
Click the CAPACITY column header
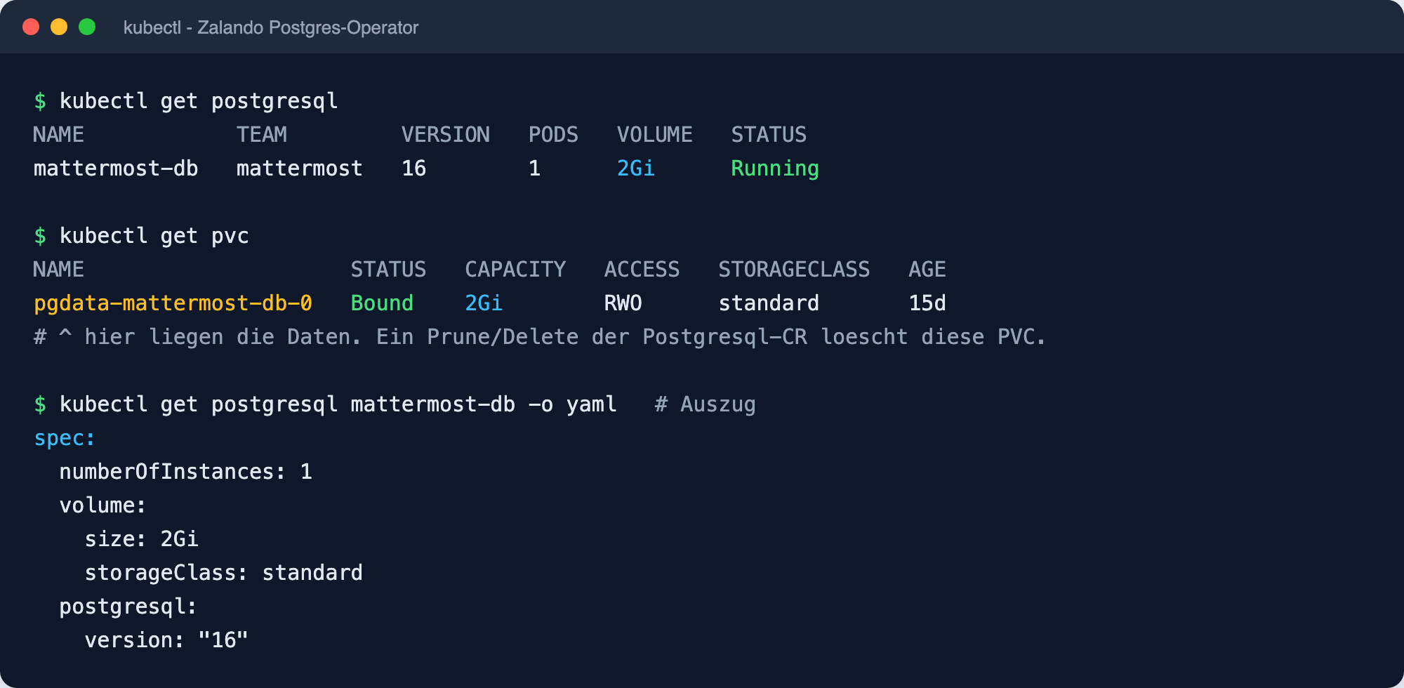pos(515,270)
